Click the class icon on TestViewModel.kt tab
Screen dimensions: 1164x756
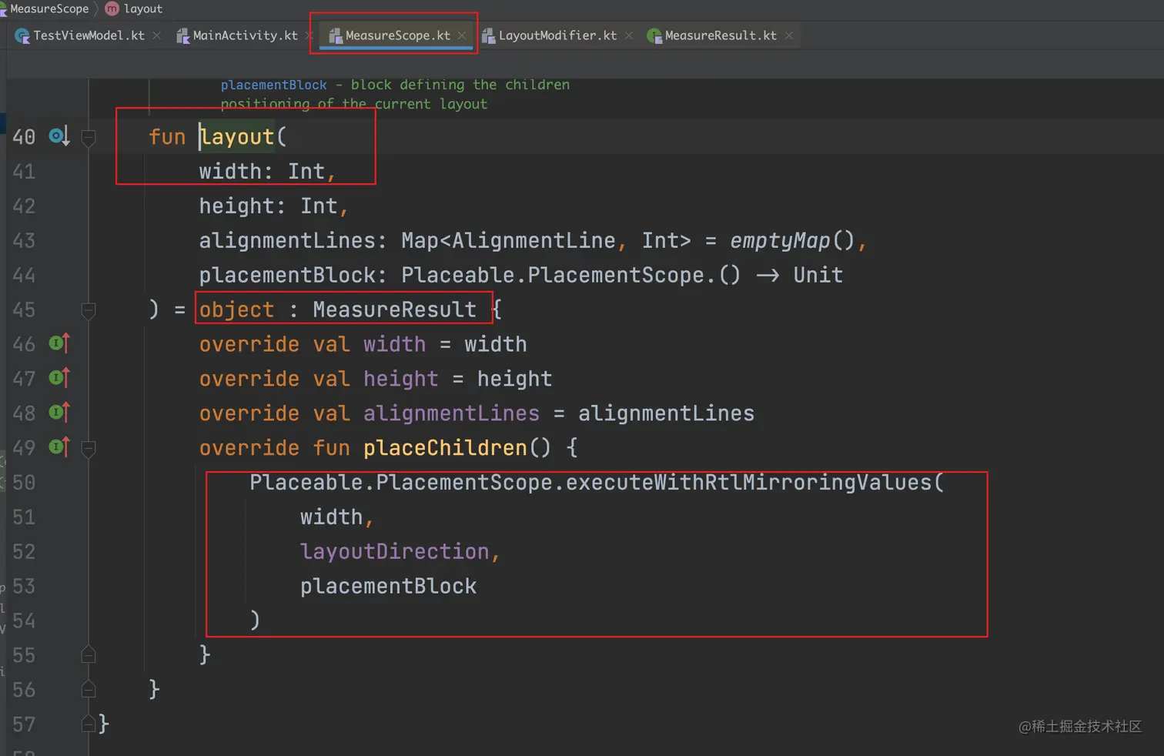click(x=22, y=35)
